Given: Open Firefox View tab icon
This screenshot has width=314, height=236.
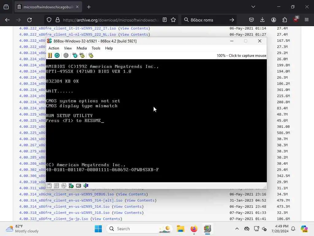Looking at the screenshot, I should pos(6,7).
